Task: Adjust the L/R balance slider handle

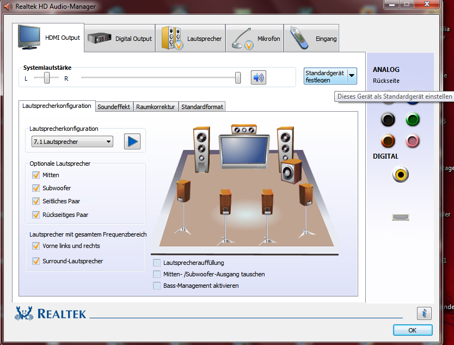Action: (47, 78)
